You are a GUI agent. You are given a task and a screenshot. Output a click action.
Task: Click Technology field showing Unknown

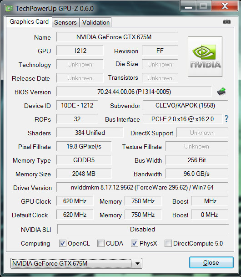pos(80,64)
